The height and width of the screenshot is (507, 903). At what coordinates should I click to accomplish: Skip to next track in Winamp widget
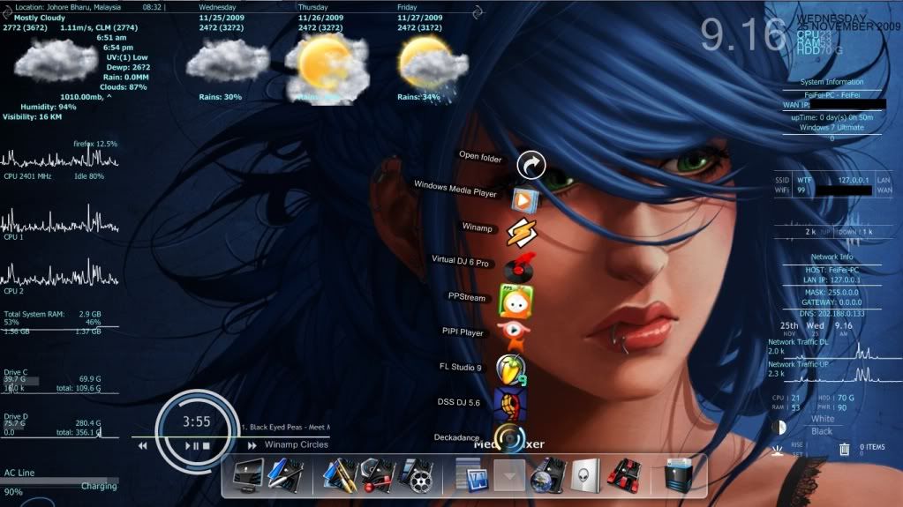(252, 446)
